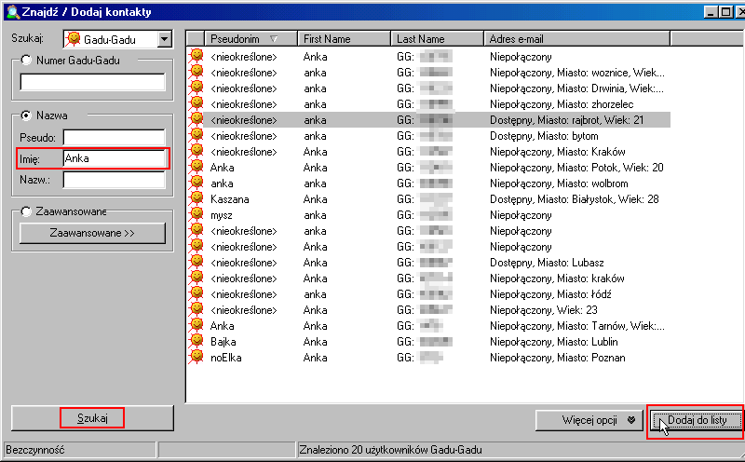The image size is (745, 462).
Task: Click the Gadu-Gadu icon in the window title bar
Action: (x=11, y=12)
